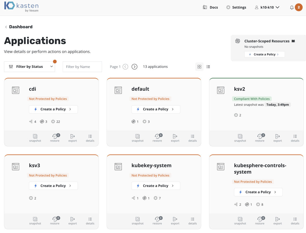View details of default
306x233 pixels.
coord(192,138)
